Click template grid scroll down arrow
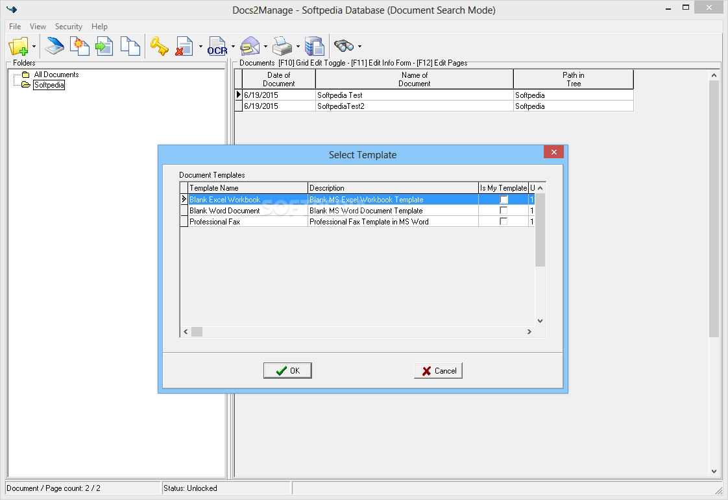The image size is (728, 500). (540, 321)
